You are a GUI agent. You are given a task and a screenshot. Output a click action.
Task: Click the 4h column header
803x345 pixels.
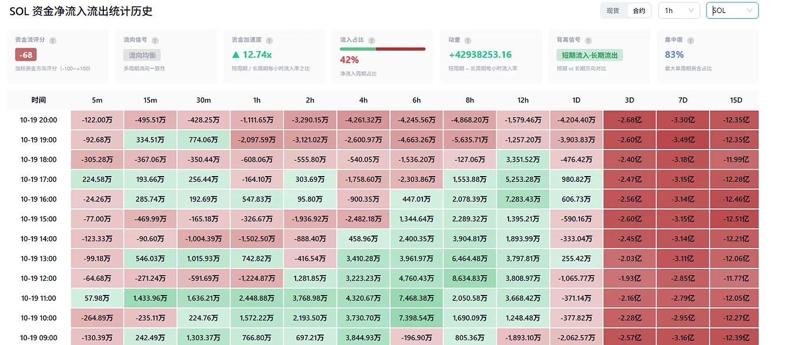pyautogui.click(x=363, y=100)
